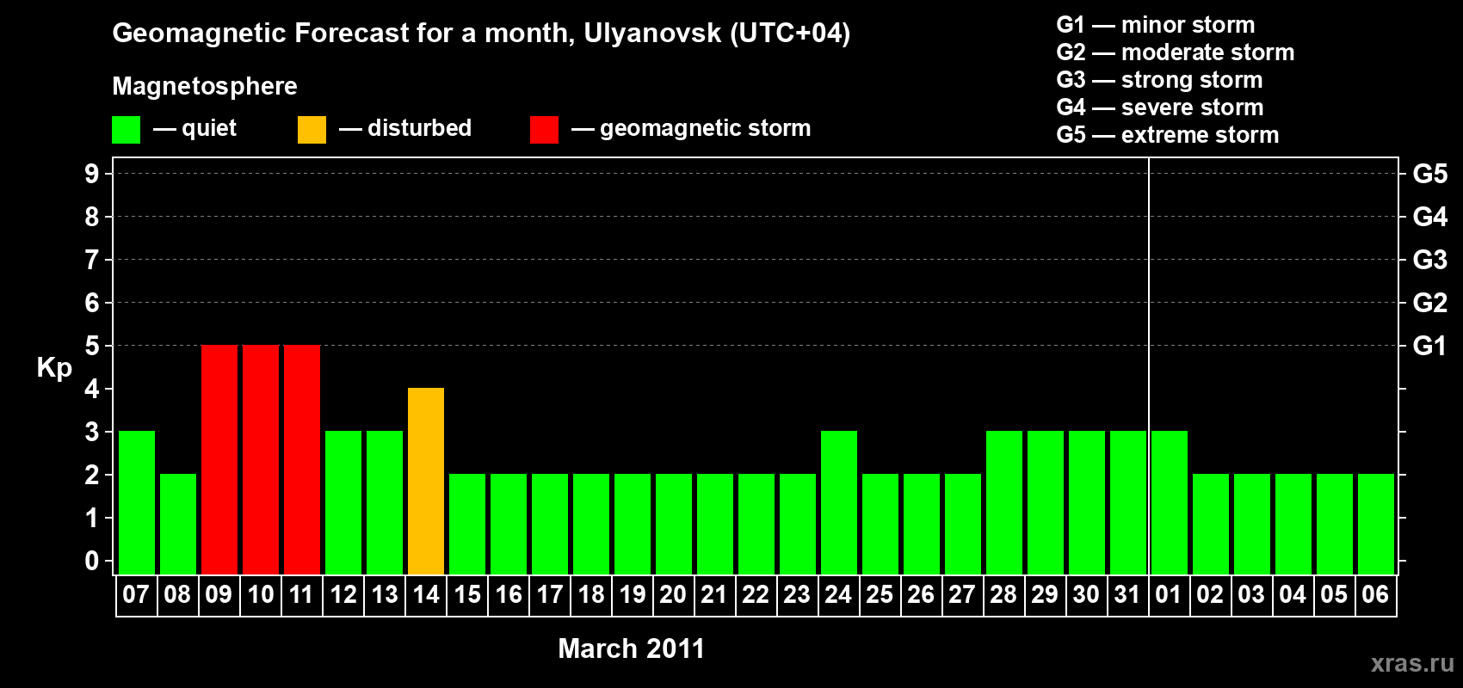Click the G1 label on right axis
Image resolution: width=1463 pixels, height=688 pixels.
[x=1429, y=346]
